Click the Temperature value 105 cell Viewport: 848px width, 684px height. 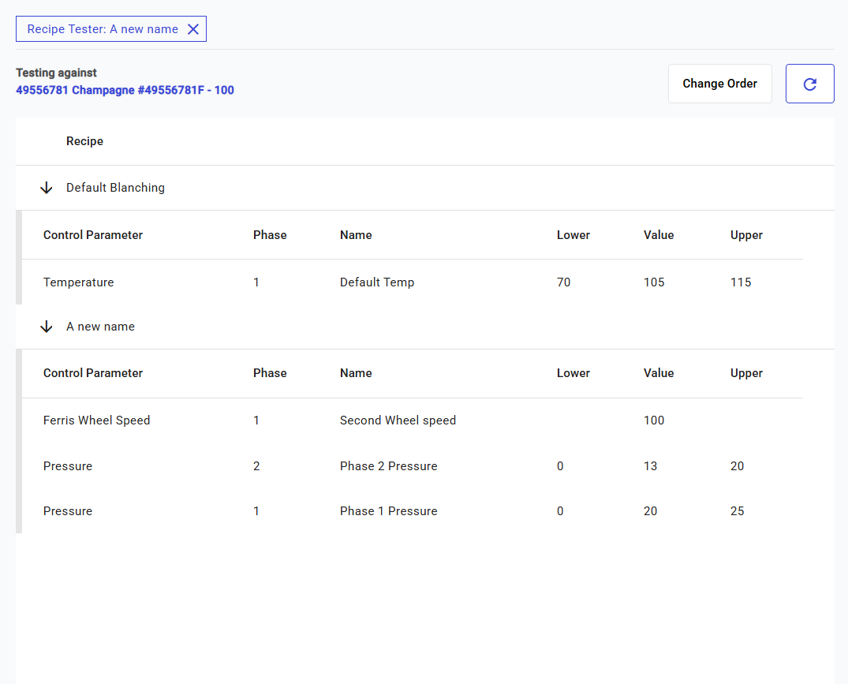coord(654,282)
